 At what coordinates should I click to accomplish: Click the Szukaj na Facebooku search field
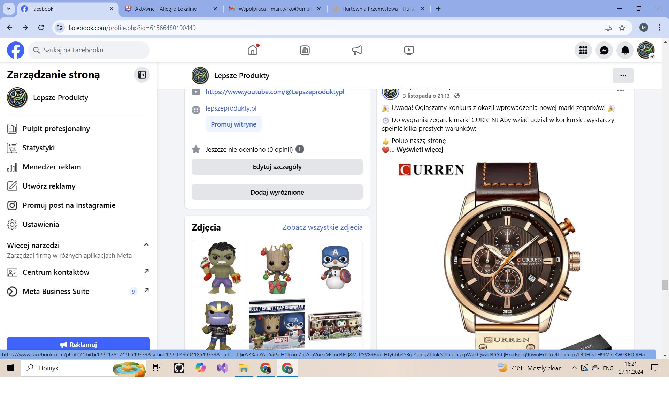[89, 50]
